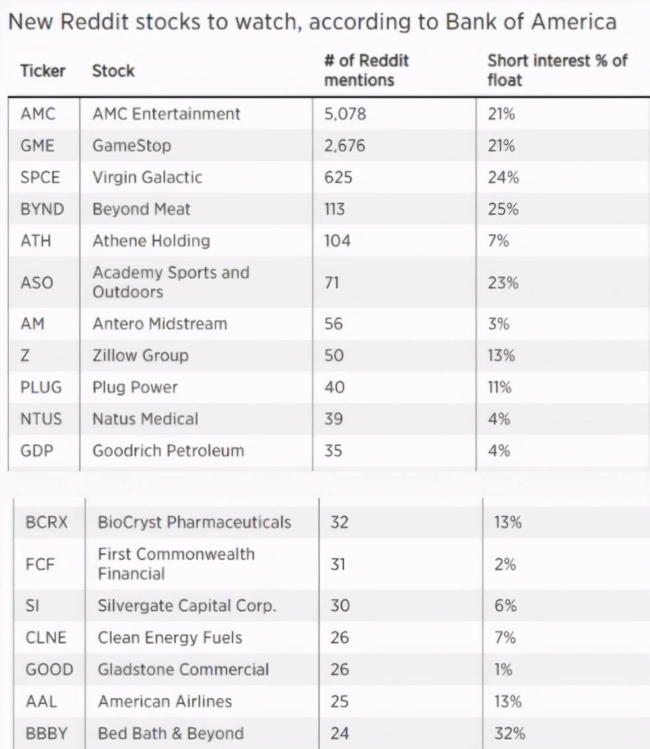The width and height of the screenshot is (650, 749).
Task: Click the Z ticker for Zillow
Action: 26,355
